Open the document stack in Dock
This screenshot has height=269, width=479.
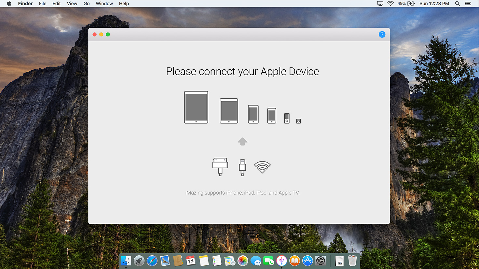(x=339, y=261)
